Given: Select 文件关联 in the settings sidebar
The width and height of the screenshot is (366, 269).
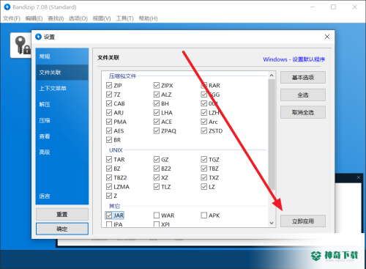Looking at the screenshot, I should [62, 73].
